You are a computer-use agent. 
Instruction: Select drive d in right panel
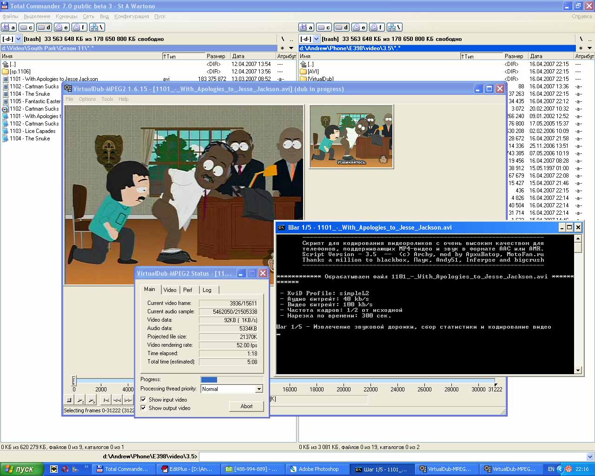[342, 27]
